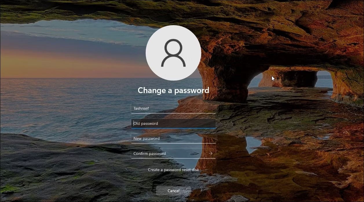364x202 pixels.
Task: Click the Change a password heading
Action: click(173, 90)
